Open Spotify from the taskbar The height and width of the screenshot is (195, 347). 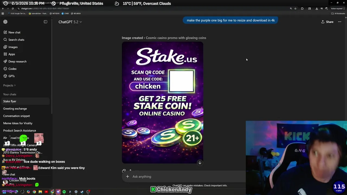[x=64, y=192]
